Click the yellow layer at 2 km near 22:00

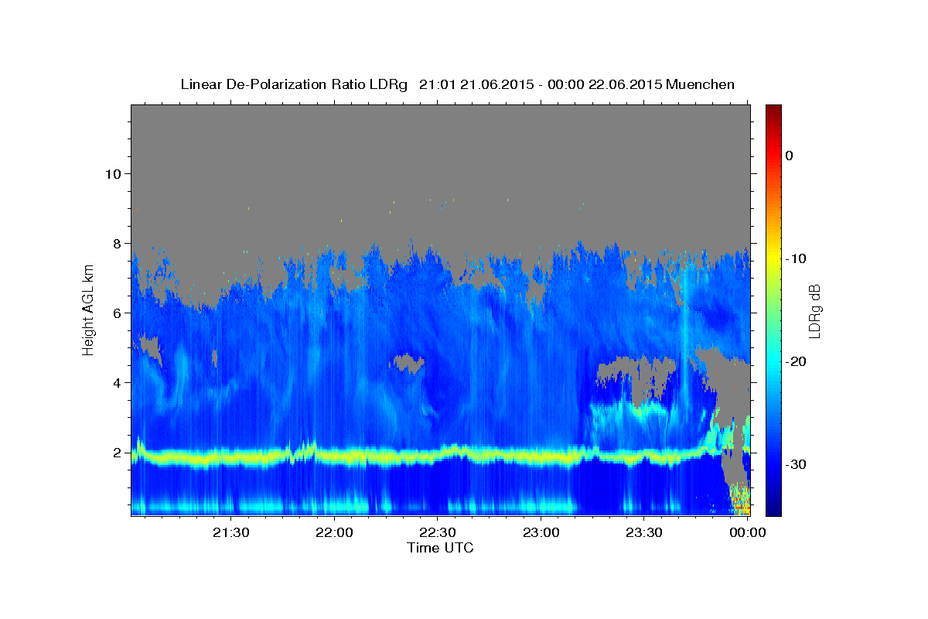coord(334,457)
